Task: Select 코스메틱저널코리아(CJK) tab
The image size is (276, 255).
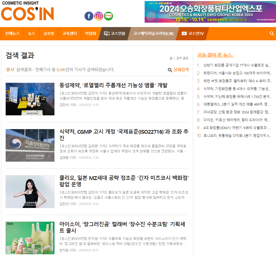Action: coord(153,34)
